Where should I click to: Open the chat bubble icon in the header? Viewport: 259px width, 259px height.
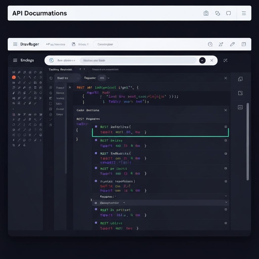pyautogui.click(x=229, y=13)
